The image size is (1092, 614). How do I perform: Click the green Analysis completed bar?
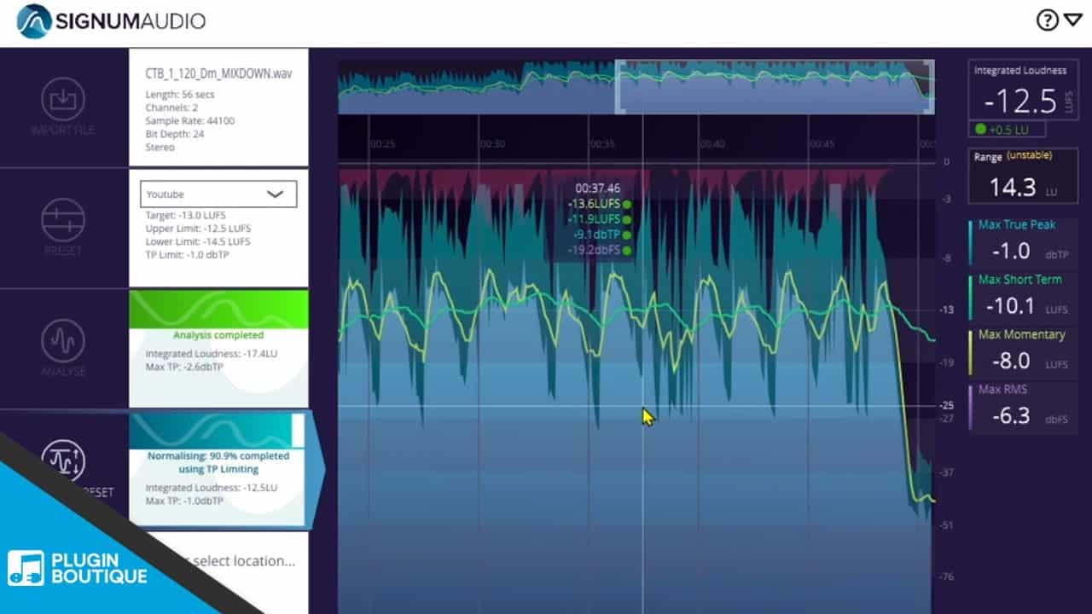[218, 309]
